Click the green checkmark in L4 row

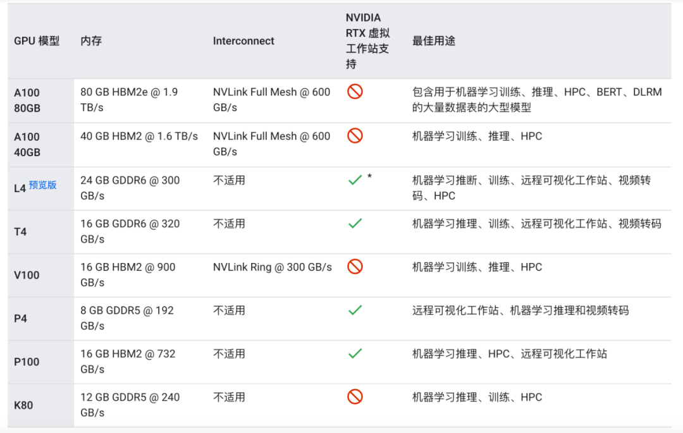coord(355,180)
